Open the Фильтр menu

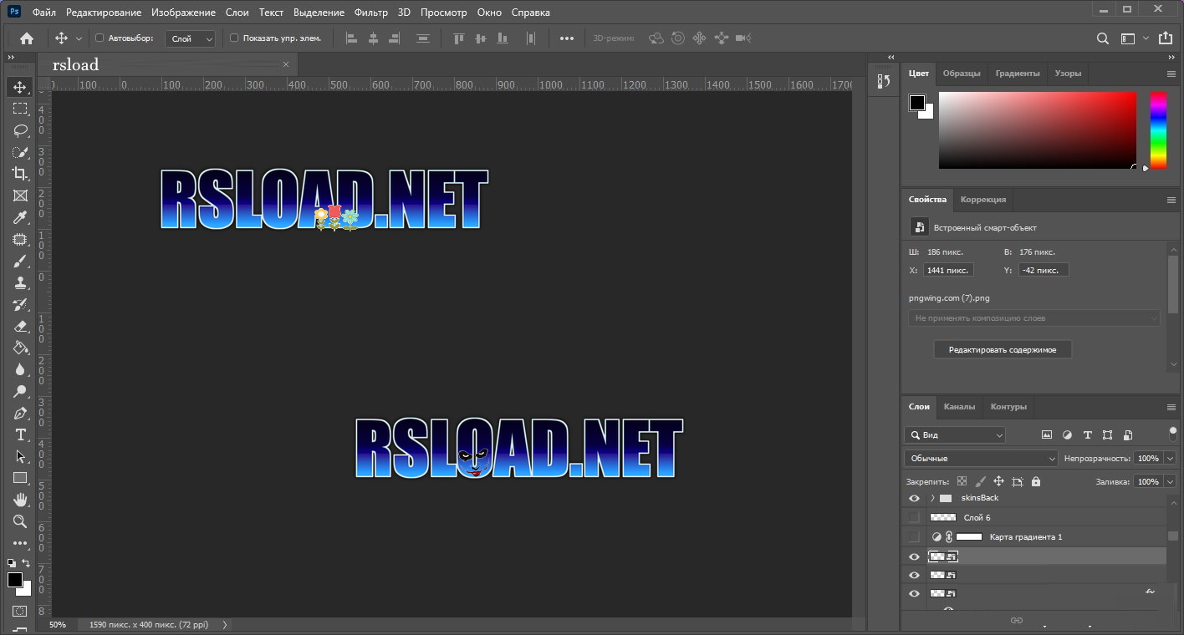pos(371,13)
